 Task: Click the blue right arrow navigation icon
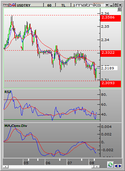tap(120, 166)
